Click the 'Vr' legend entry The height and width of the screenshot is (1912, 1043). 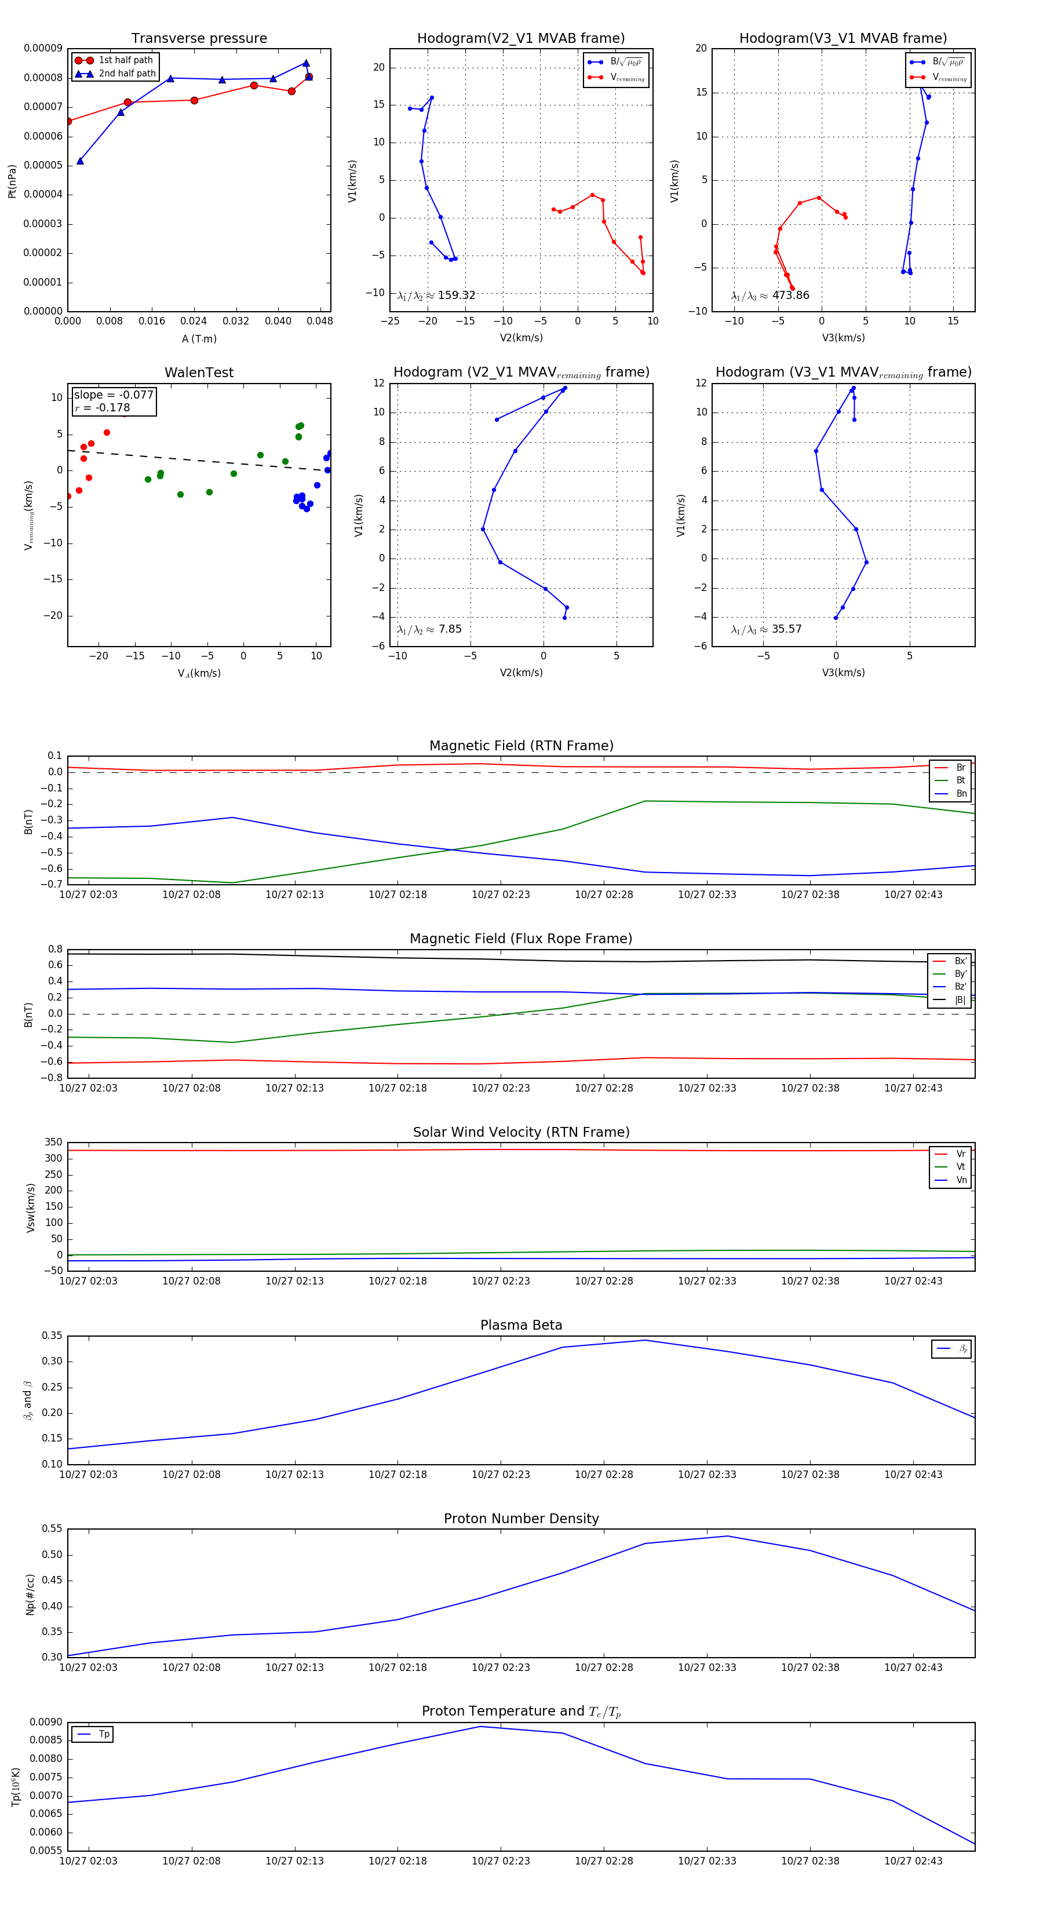pos(950,1154)
